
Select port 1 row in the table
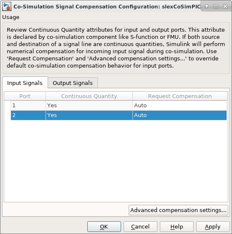coord(119,106)
